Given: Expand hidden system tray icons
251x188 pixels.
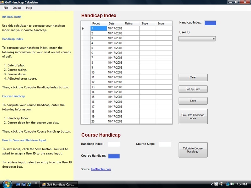Looking at the screenshot, I should pos(212,184).
